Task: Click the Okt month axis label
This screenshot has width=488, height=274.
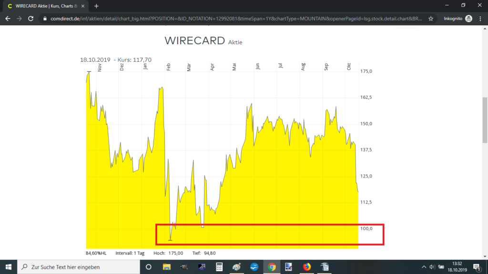Action: [349, 67]
